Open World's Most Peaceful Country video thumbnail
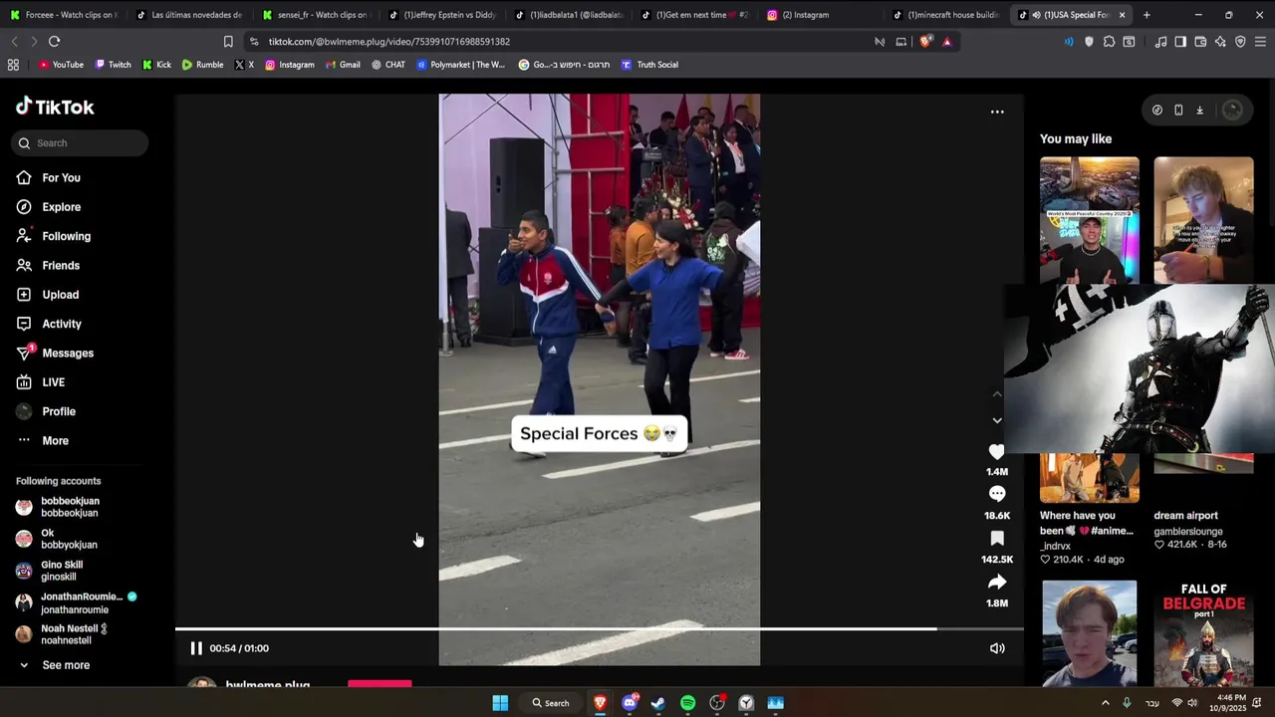The height and width of the screenshot is (717, 1275). coord(1090,220)
